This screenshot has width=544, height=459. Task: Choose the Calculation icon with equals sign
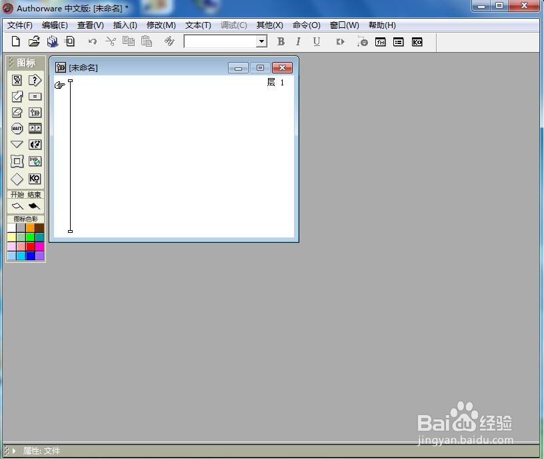point(35,97)
